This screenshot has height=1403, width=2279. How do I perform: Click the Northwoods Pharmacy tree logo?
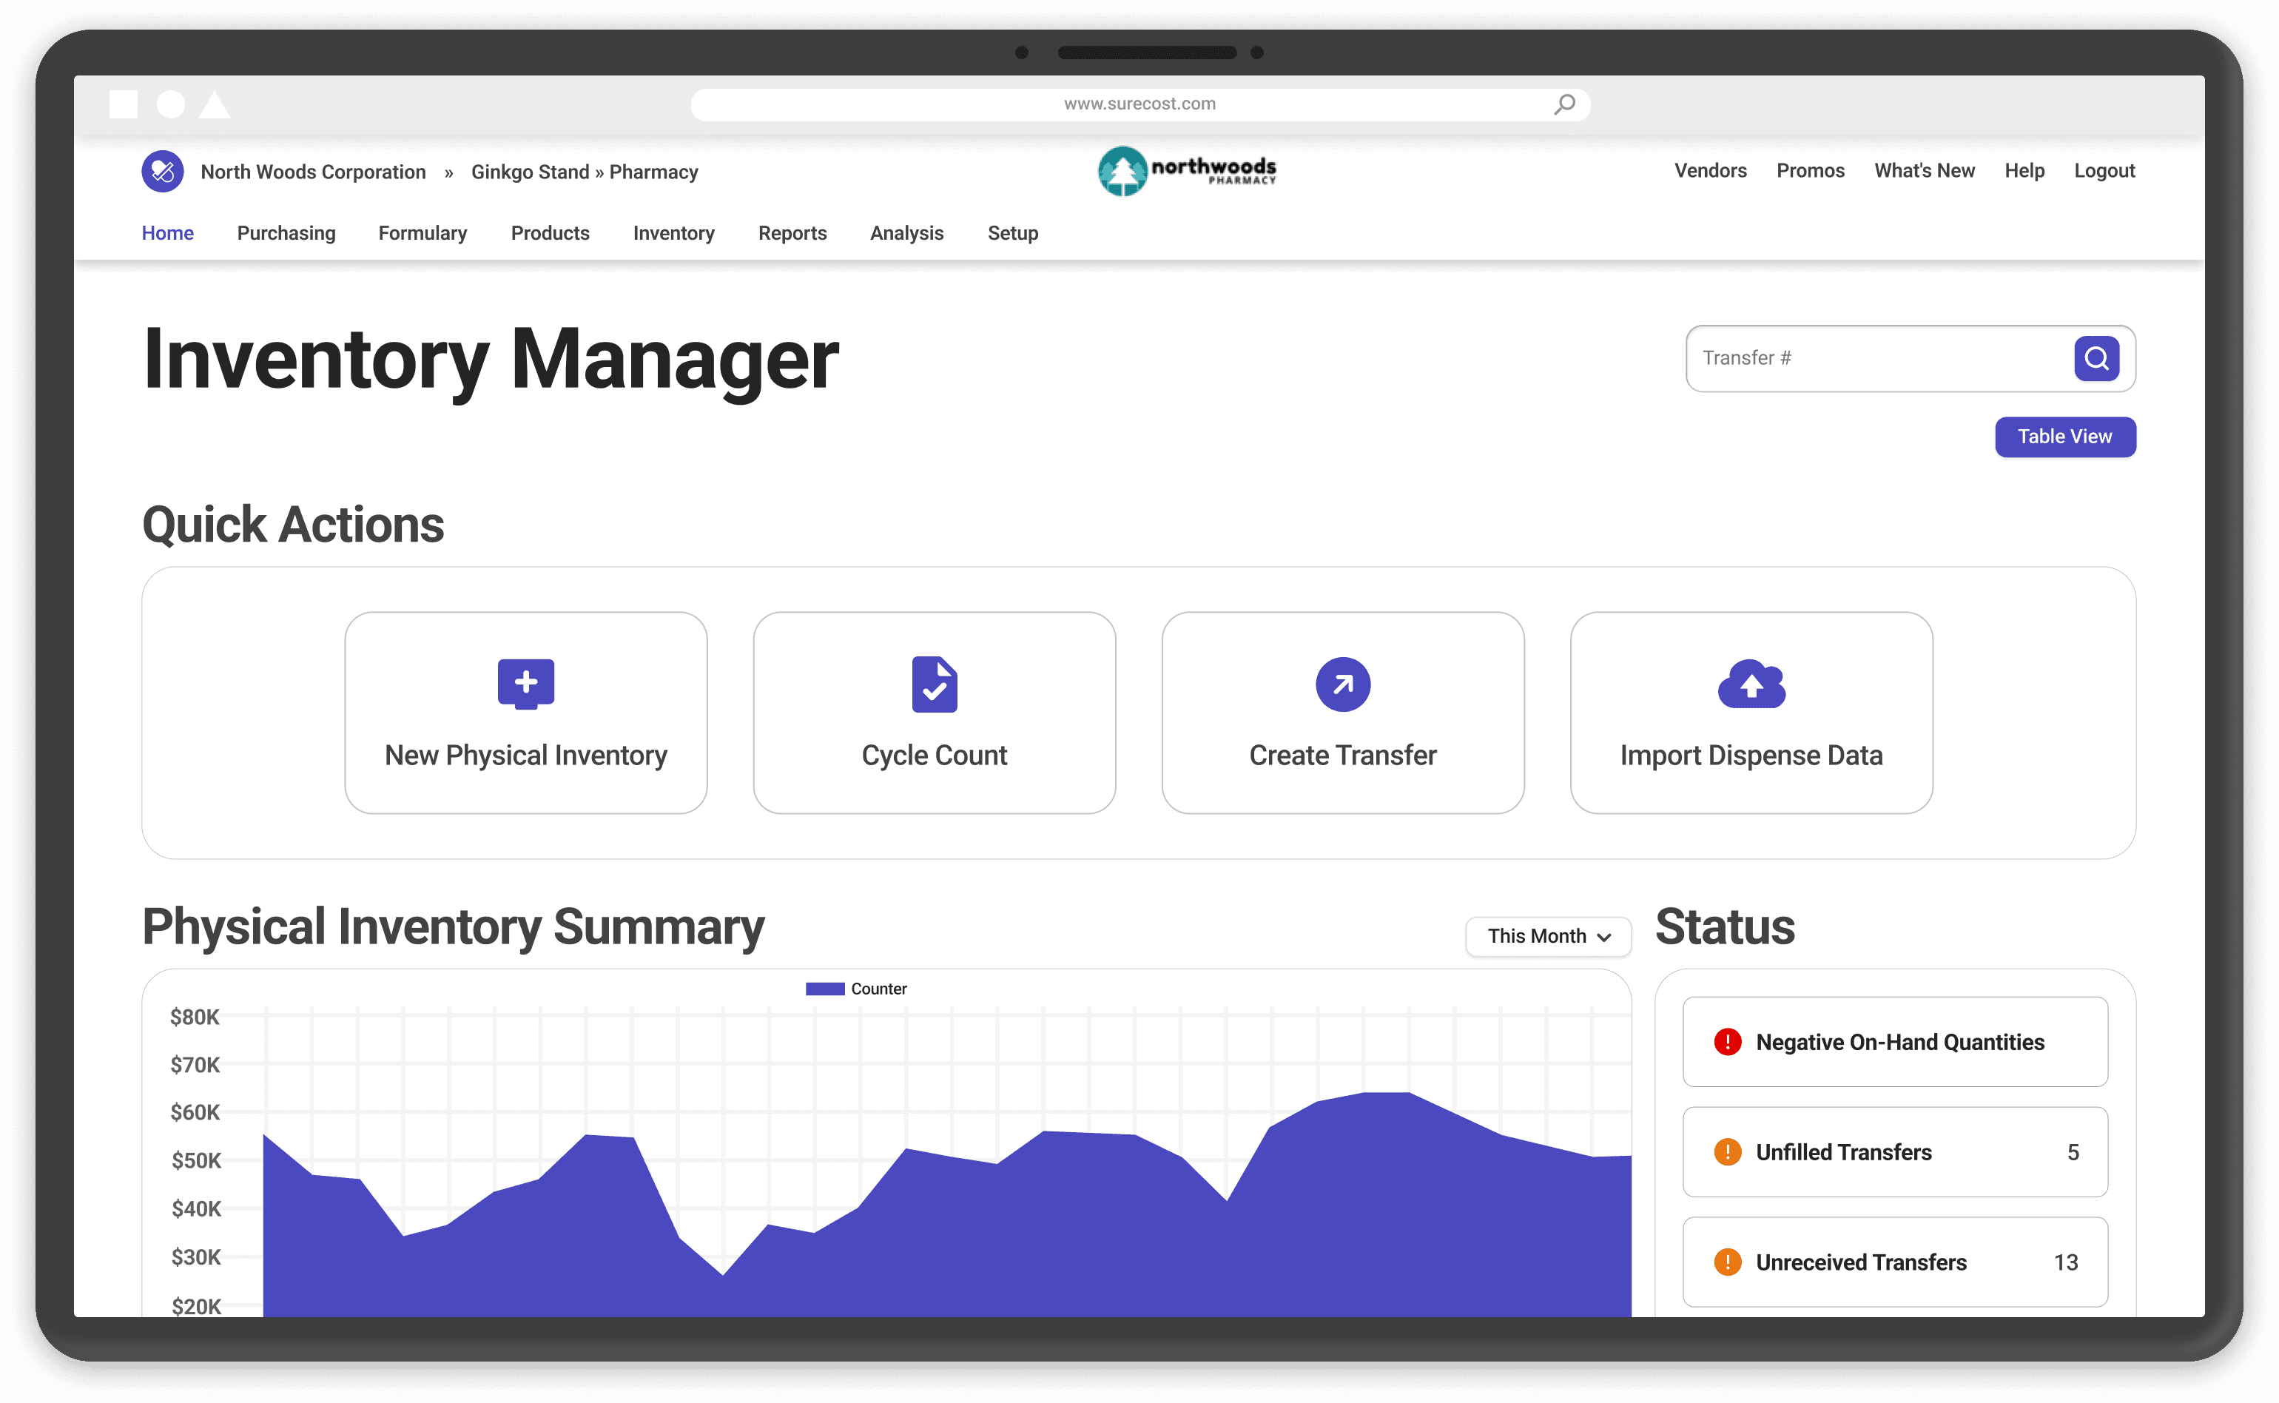click(x=1122, y=172)
